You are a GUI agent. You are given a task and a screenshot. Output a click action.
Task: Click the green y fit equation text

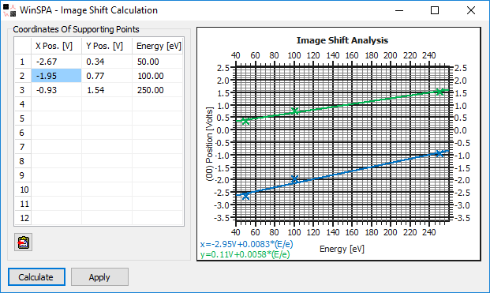click(245, 254)
